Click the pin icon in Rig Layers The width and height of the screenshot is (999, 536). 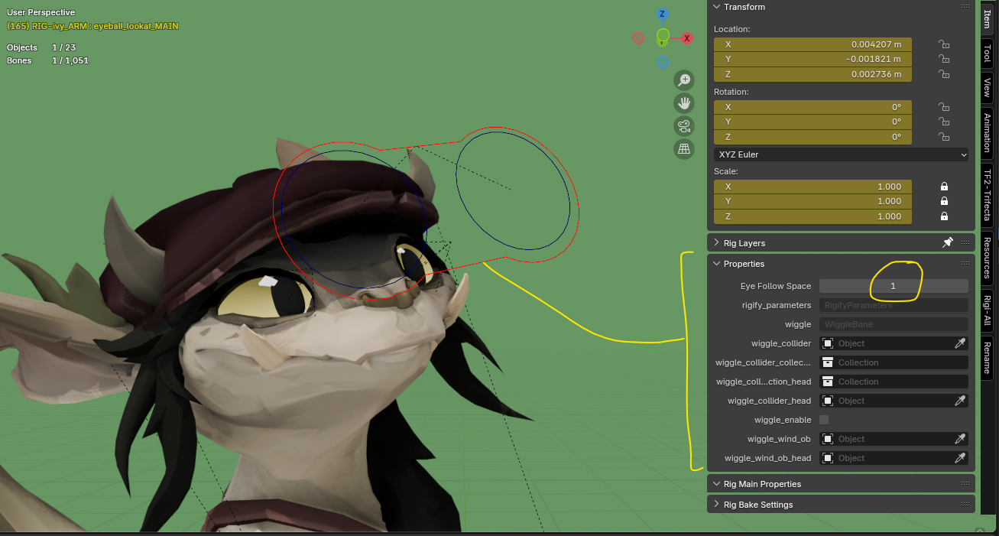(948, 242)
